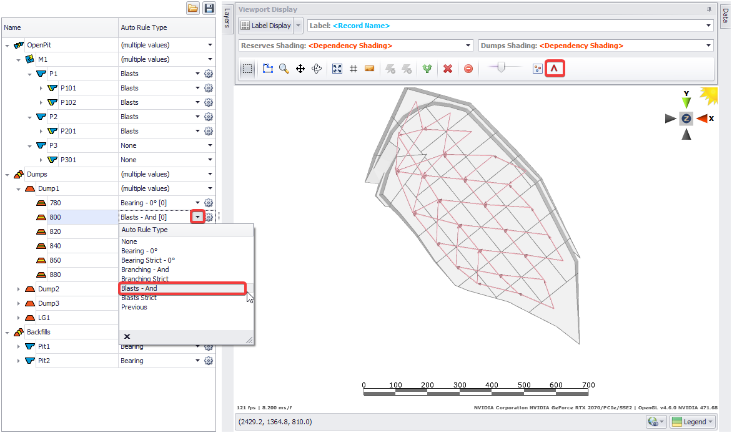The image size is (732, 433).
Task: Open the Reserves Shading dropdown
Action: (x=468, y=46)
